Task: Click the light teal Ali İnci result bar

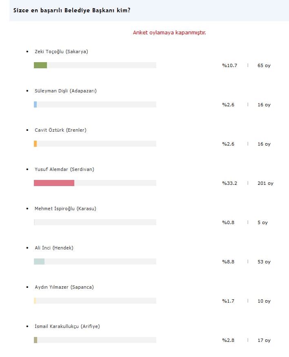Action: 39,261
